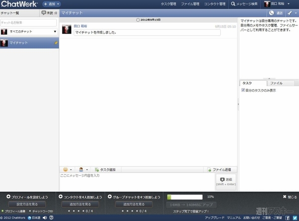
Task: Click the avatar on the chat message
Action: click(x=67, y=29)
